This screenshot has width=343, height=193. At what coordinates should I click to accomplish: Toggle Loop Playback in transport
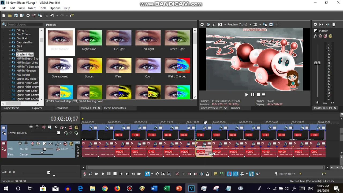pos(91,174)
